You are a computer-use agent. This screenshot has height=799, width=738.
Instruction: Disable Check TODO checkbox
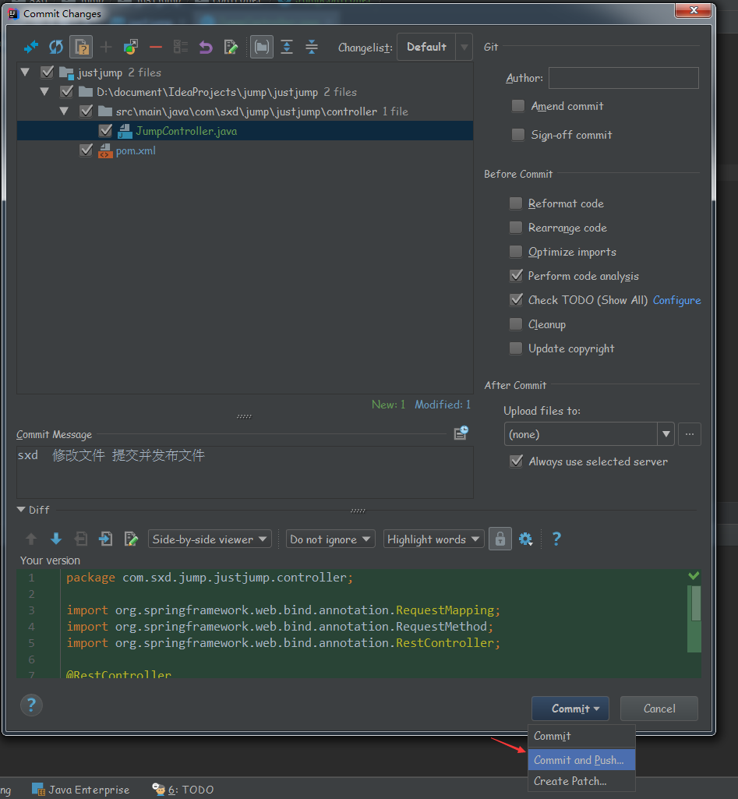516,299
